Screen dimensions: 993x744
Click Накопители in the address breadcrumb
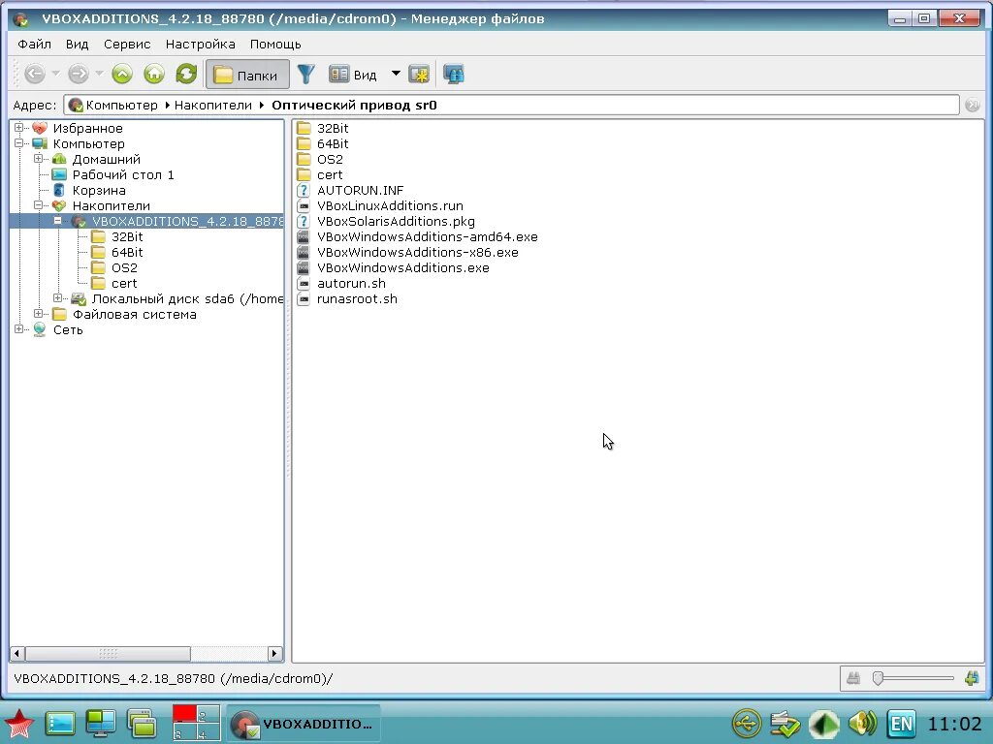[212, 105]
